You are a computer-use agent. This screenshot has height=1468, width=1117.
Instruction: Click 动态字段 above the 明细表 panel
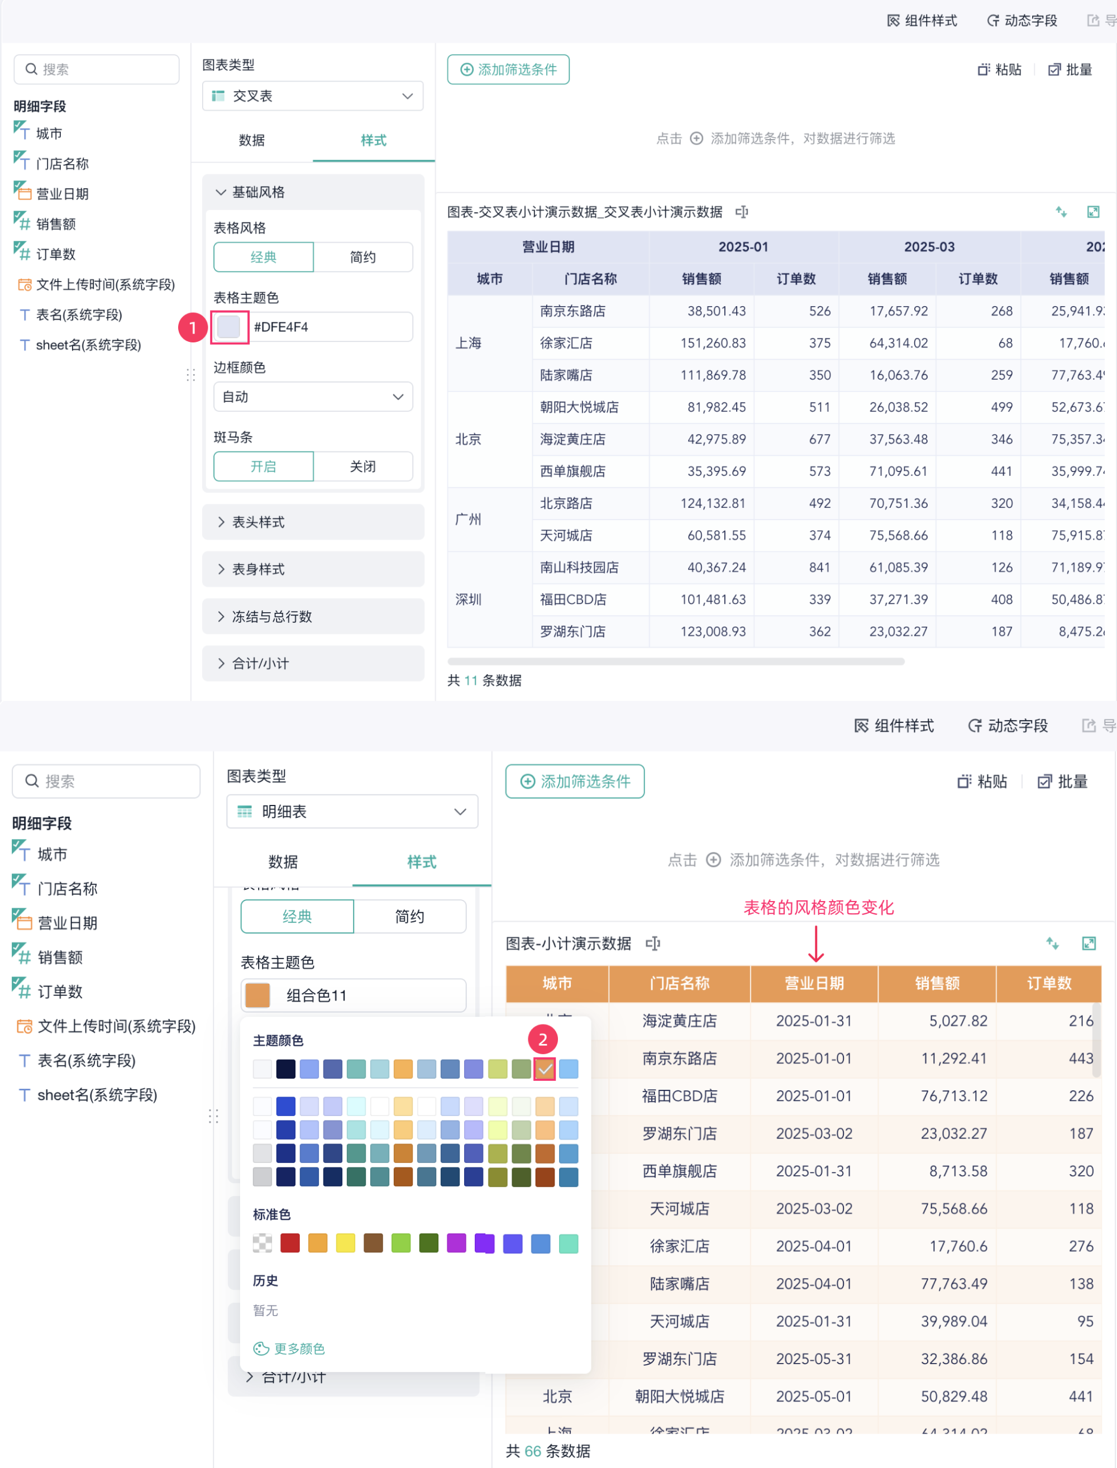tap(1008, 726)
